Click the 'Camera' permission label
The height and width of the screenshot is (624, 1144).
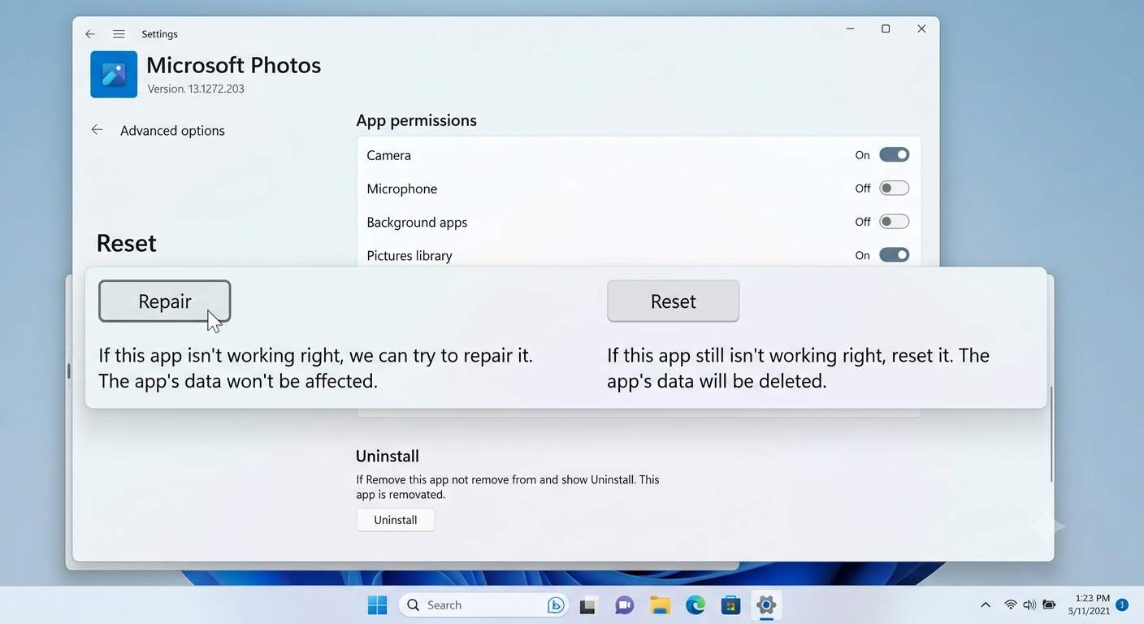tap(388, 155)
